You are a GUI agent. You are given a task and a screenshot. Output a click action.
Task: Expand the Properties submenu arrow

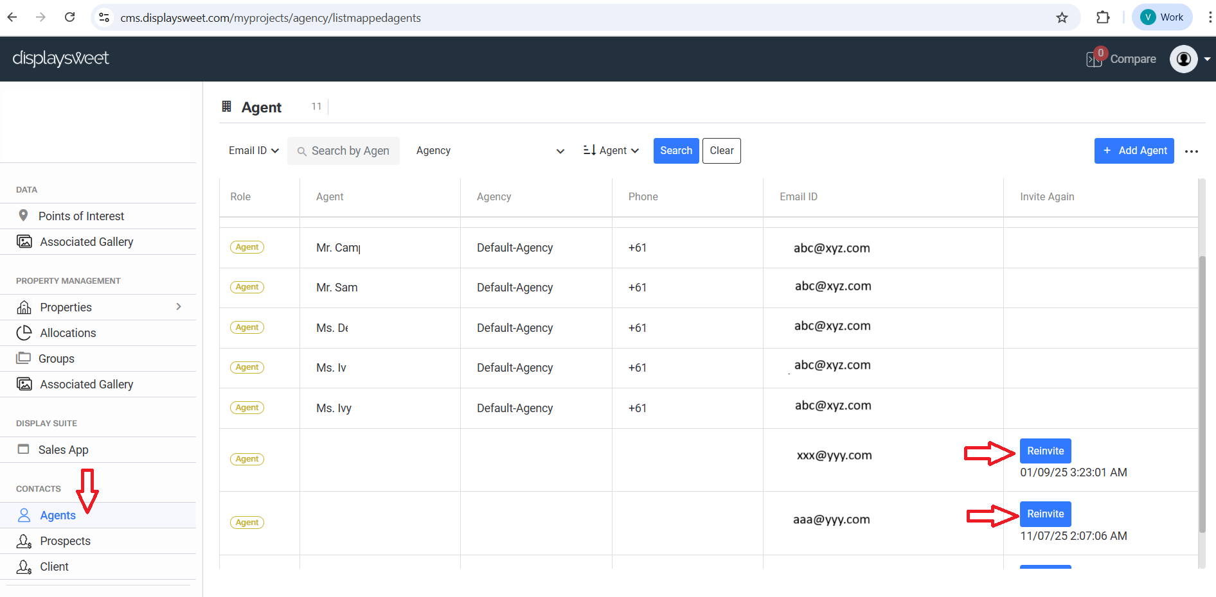point(179,307)
